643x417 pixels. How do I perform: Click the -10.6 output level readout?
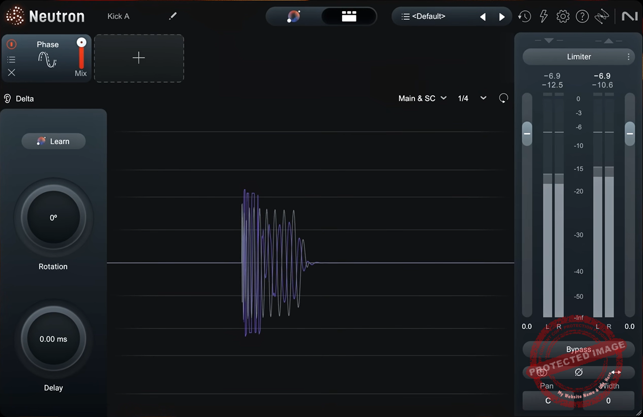point(602,85)
